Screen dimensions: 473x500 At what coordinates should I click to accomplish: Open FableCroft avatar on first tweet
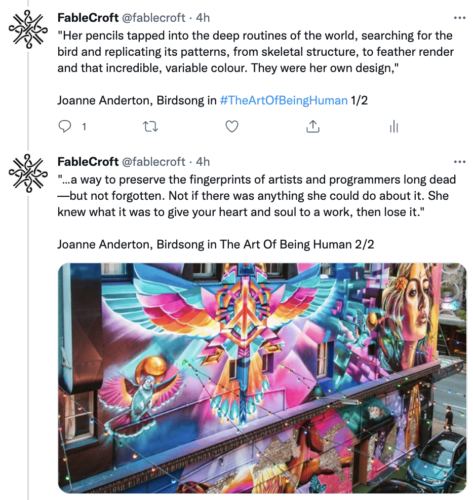click(28, 29)
